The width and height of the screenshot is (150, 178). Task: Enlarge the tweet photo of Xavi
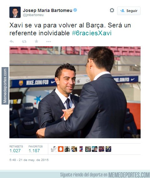pos(75,92)
